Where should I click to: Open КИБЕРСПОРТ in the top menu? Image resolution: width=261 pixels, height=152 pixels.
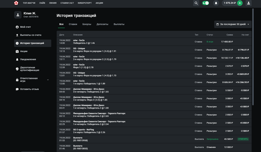tap(85, 3)
